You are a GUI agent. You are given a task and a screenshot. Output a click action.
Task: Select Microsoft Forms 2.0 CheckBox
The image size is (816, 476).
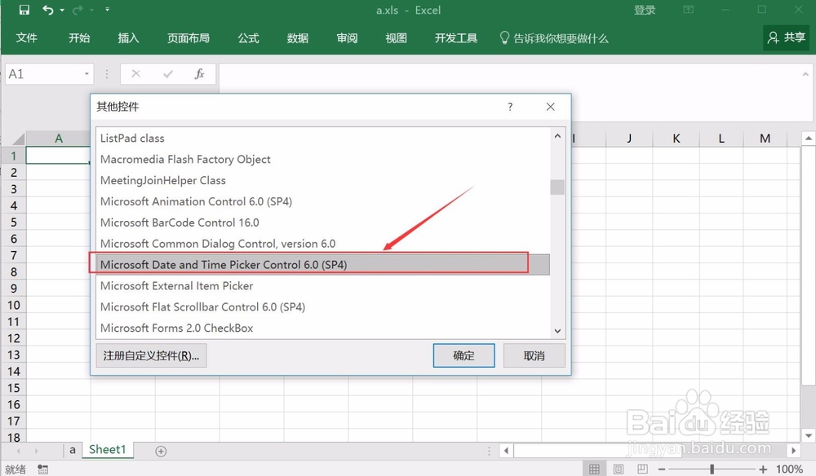click(x=322, y=328)
